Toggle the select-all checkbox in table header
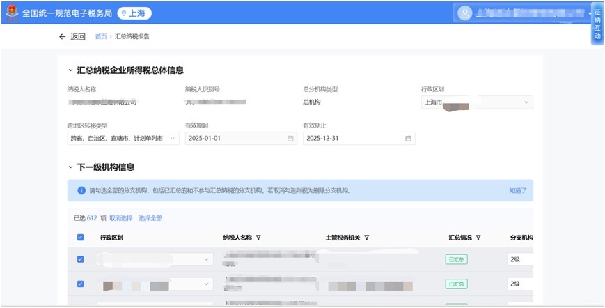 coord(80,238)
